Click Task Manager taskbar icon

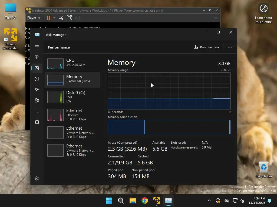coord(168,201)
